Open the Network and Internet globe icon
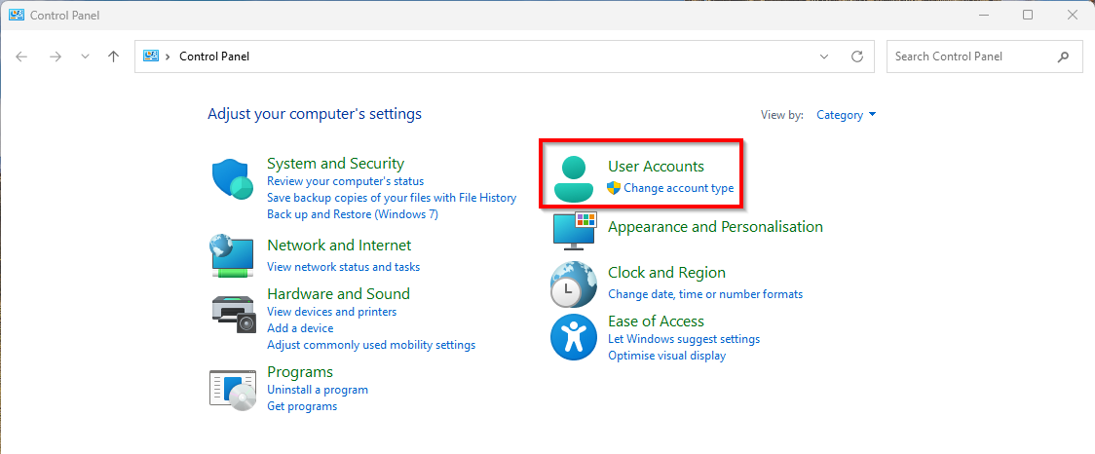The image size is (1095, 454). (232, 256)
